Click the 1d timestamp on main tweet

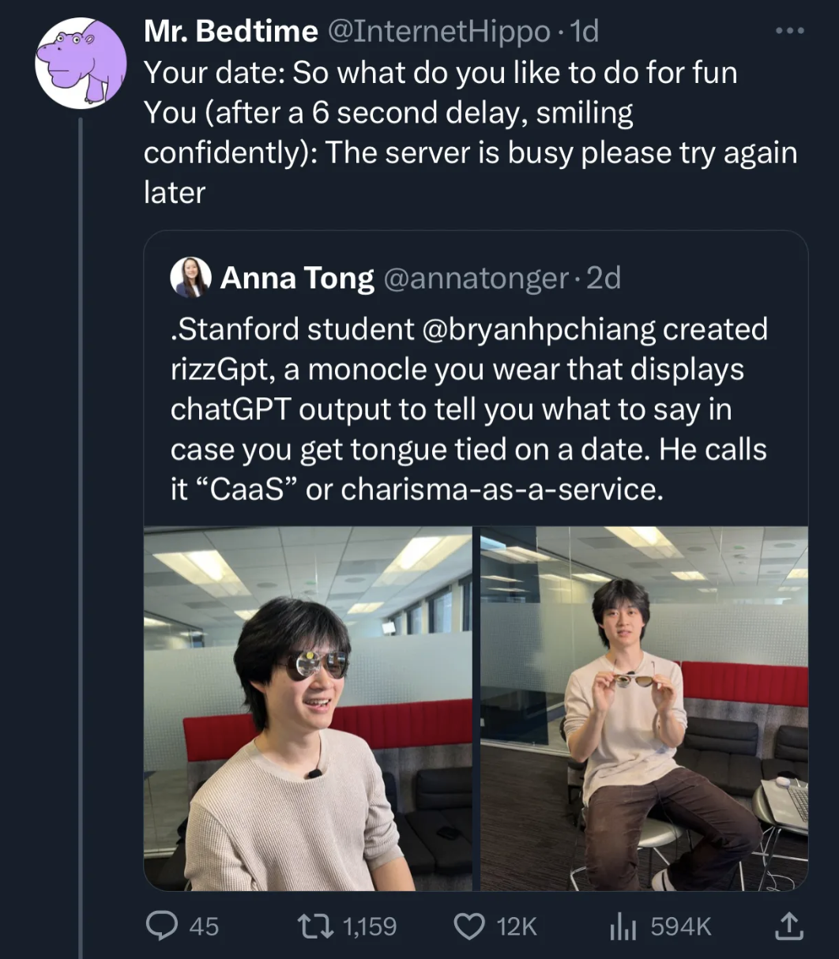coord(585,32)
